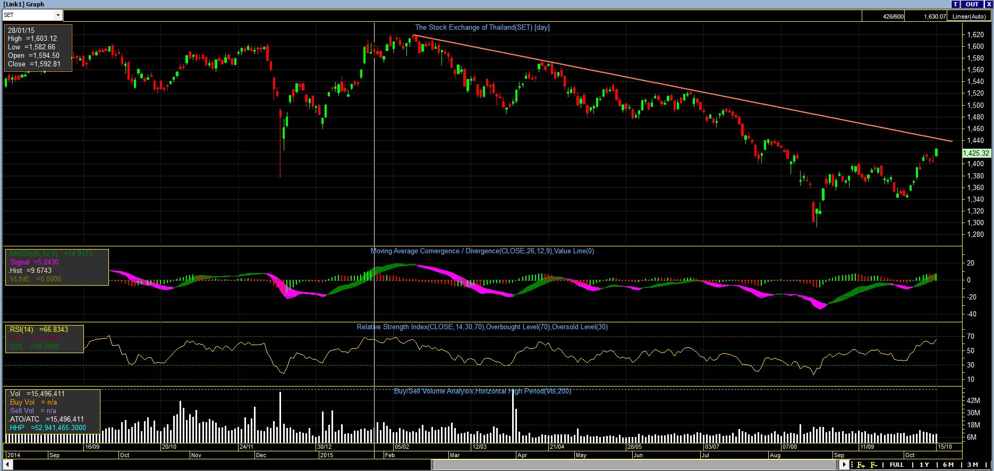Click the 15/10 date marker on axis
The height and width of the screenshot is (471, 994).
tap(945, 447)
